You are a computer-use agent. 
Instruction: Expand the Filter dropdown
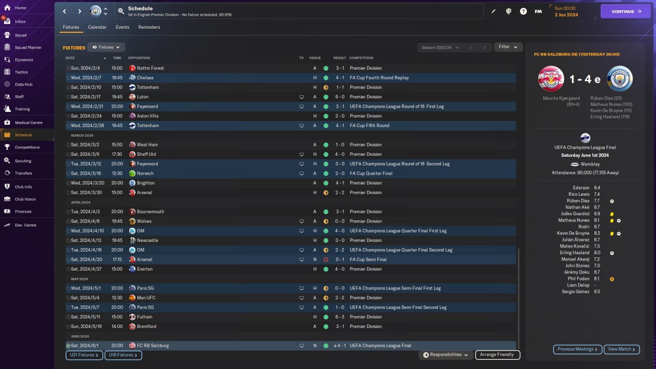click(x=508, y=47)
